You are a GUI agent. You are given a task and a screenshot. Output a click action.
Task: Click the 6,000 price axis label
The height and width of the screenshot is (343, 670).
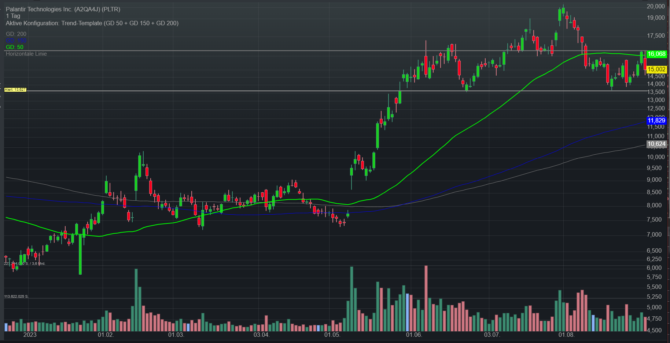click(654, 268)
